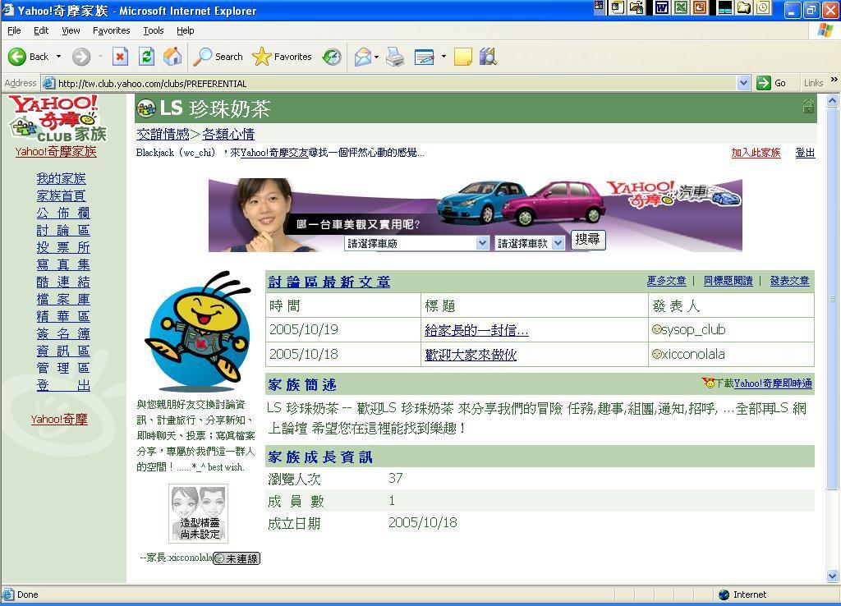Expand the Links toolbar chevron

(x=834, y=80)
